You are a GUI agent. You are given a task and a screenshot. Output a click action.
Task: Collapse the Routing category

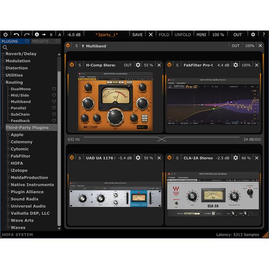click(x=3, y=82)
